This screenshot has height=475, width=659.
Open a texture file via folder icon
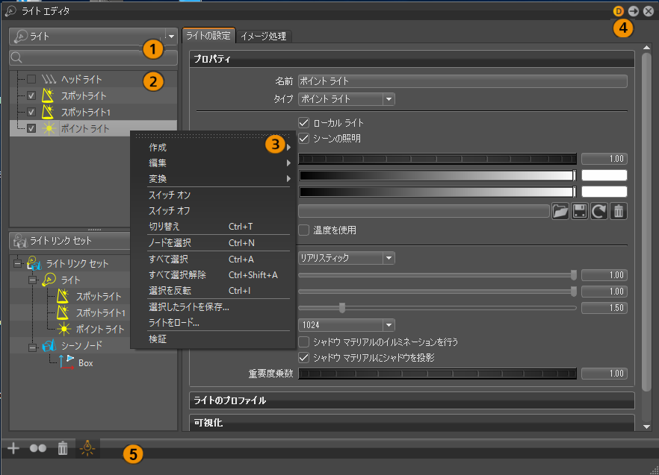click(560, 211)
